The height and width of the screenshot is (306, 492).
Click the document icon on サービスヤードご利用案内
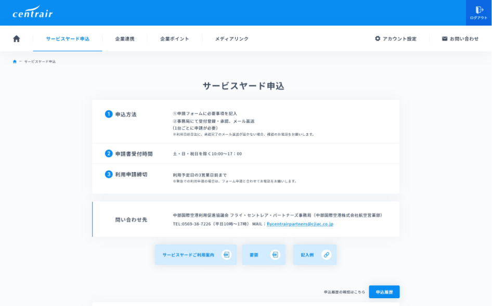(226, 254)
